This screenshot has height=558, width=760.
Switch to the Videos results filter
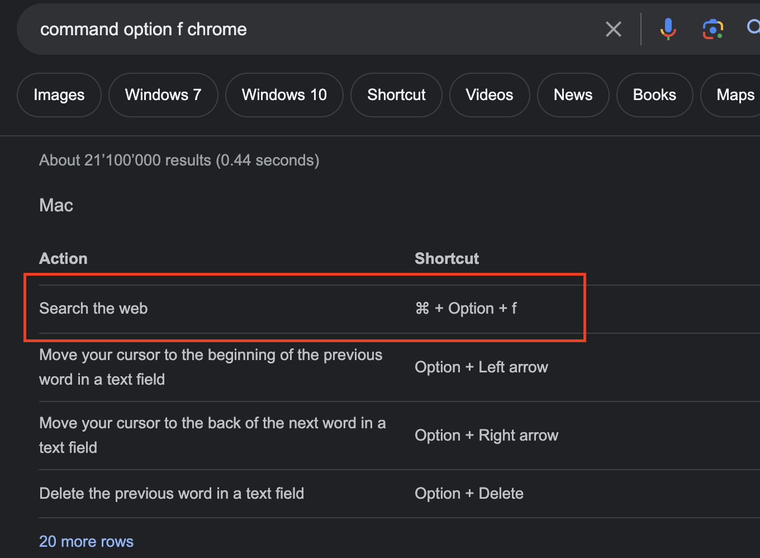coord(489,94)
